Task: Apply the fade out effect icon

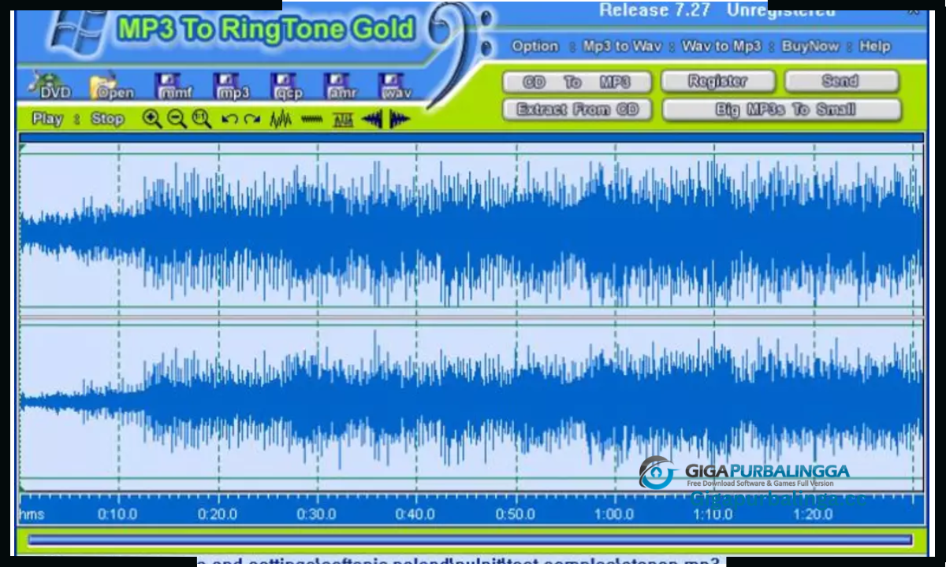Action: point(399,120)
